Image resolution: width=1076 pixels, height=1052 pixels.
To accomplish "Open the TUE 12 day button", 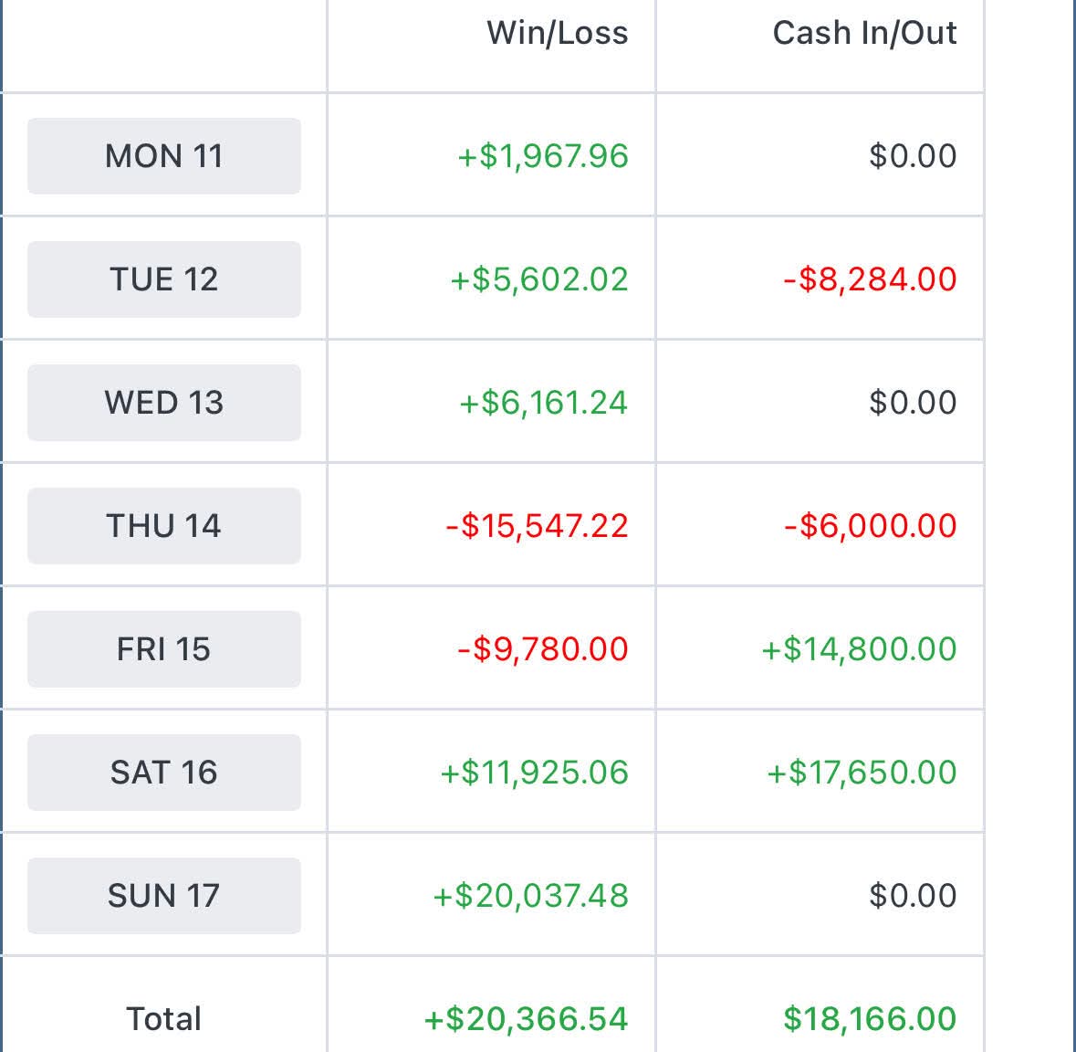I will [164, 279].
